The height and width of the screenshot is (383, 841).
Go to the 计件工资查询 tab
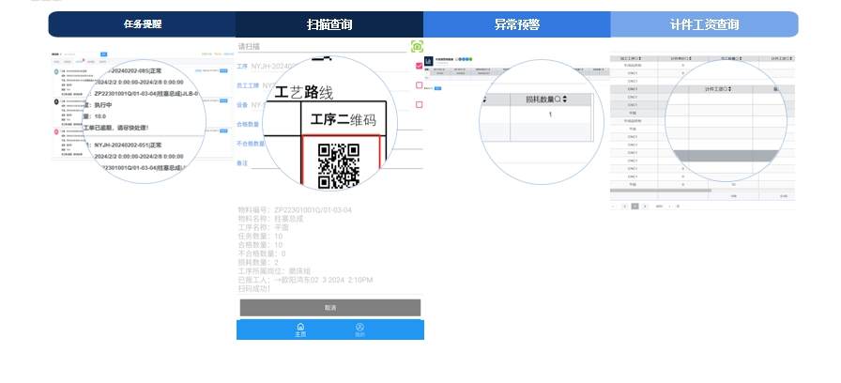pos(704,24)
